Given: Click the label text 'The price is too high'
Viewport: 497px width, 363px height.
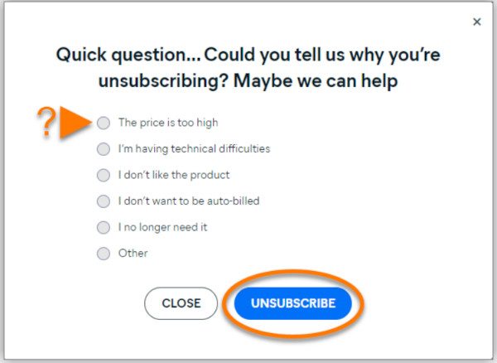Looking at the screenshot, I should 168,123.
